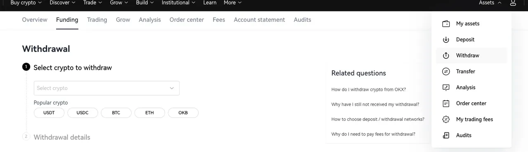Open the user profile icon
The height and width of the screenshot is (152, 528).
coord(513,3)
